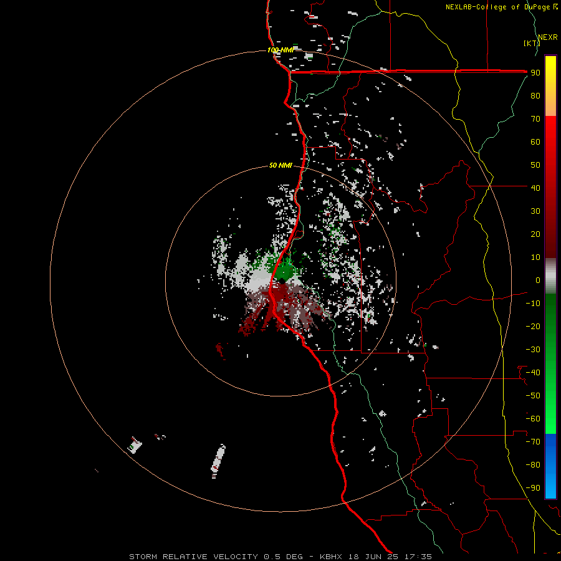561x561 pixels.
Task: Click the -20 knot label on the scale
Action: pyautogui.click(x=533, y=326)
